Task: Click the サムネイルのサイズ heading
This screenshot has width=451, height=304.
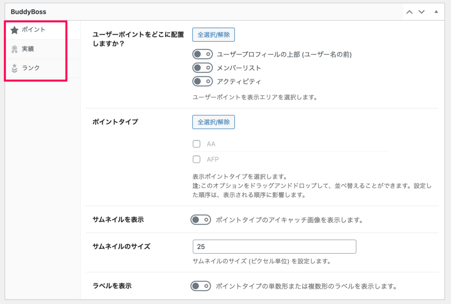Action: [122, 247]
